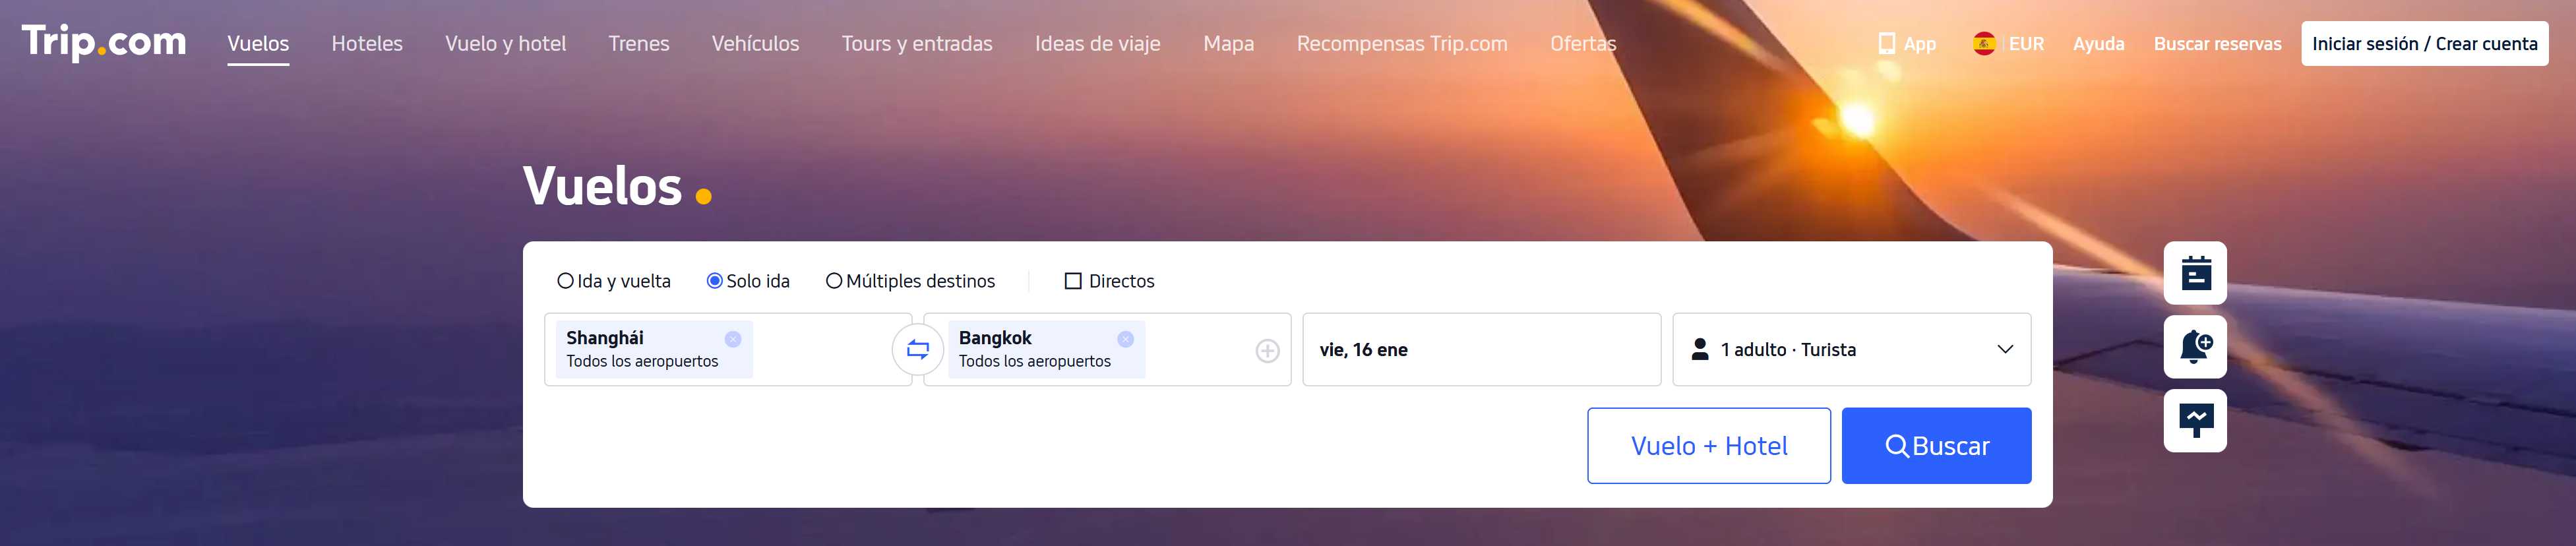Click the App phone icon in the header
Screen dimensions: 2576x546
1886,44
